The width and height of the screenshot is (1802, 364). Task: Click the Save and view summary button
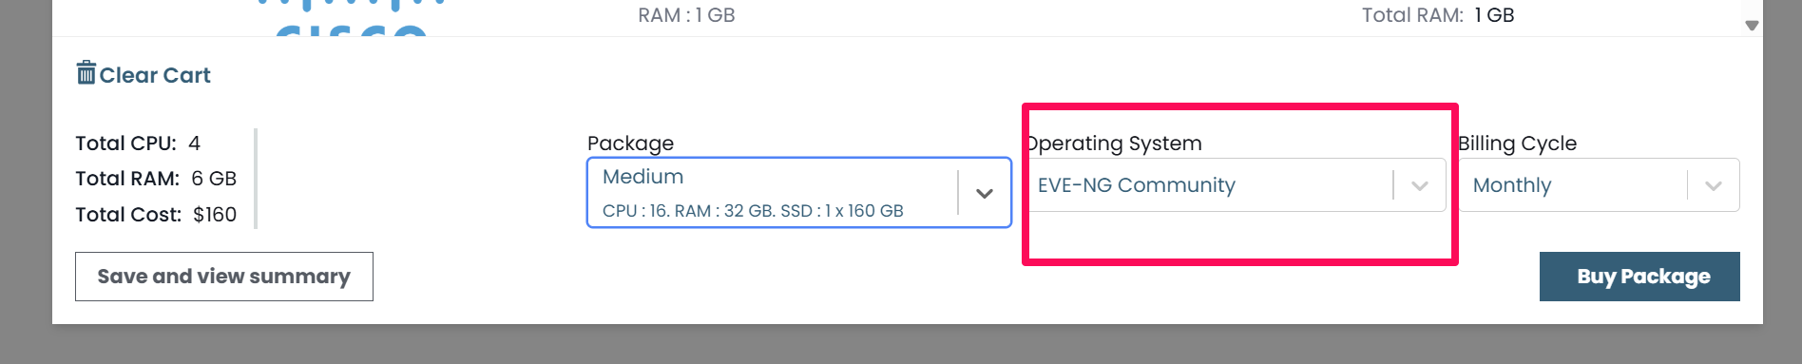(224, 277)
